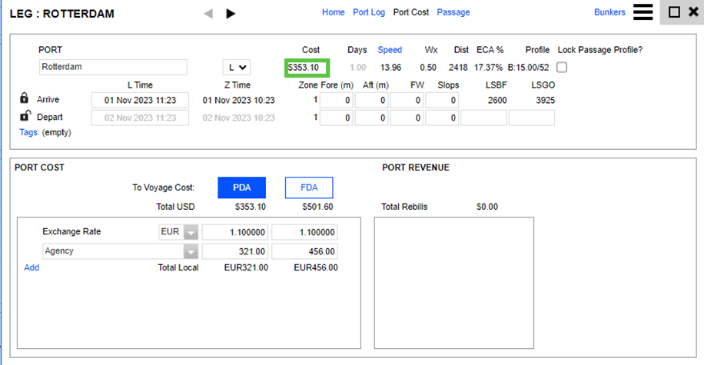Open the Bunkers link
The width and height of the screenshot is (704, 365).
point(609,12)
